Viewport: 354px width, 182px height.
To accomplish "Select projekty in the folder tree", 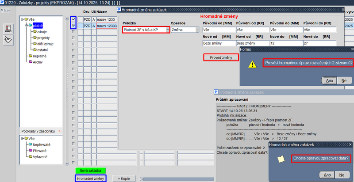I will [43, 38].
